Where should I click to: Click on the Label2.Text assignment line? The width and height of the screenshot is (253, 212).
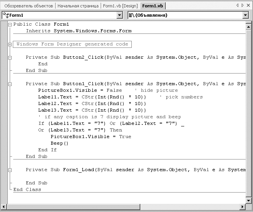[92, 103]
